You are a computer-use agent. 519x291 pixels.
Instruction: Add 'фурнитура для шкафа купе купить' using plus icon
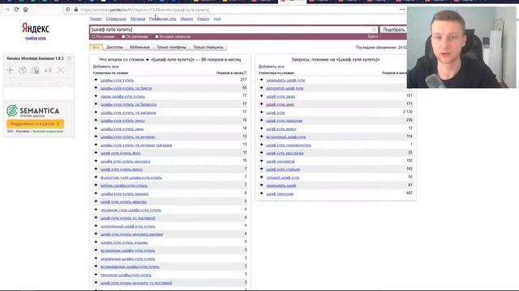96,177
